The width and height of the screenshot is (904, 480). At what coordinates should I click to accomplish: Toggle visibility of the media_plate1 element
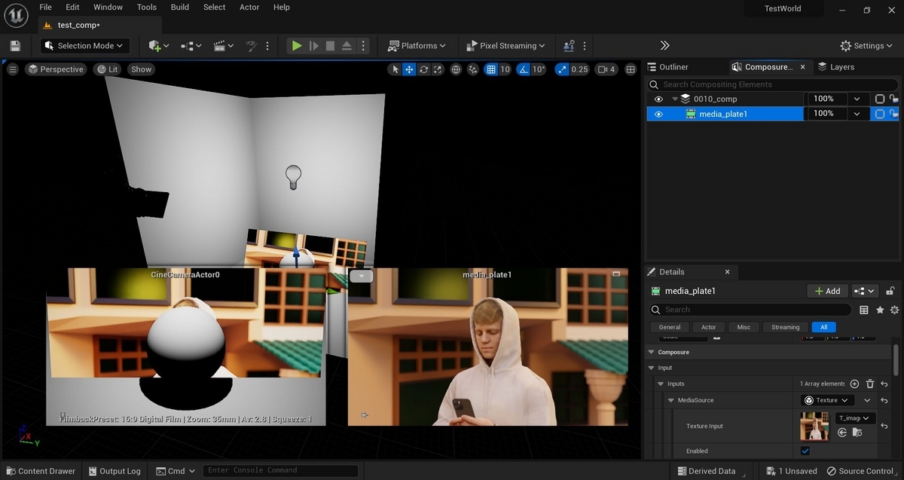[658, 115]
